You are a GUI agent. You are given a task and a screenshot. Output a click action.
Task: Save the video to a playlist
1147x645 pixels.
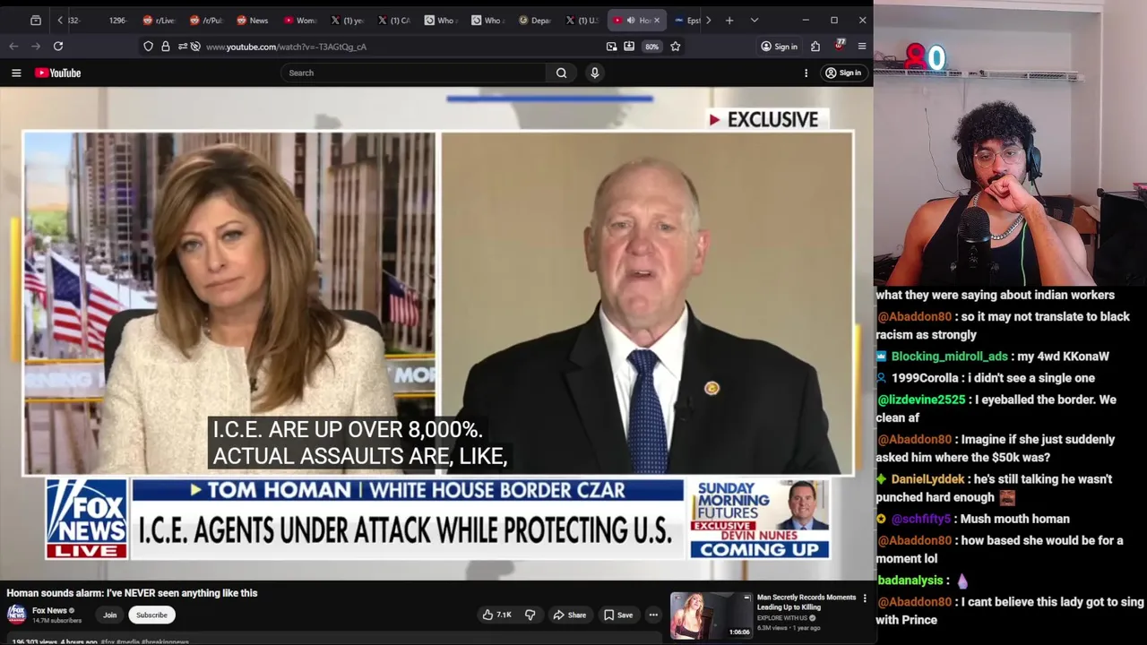tap(617, 615)
